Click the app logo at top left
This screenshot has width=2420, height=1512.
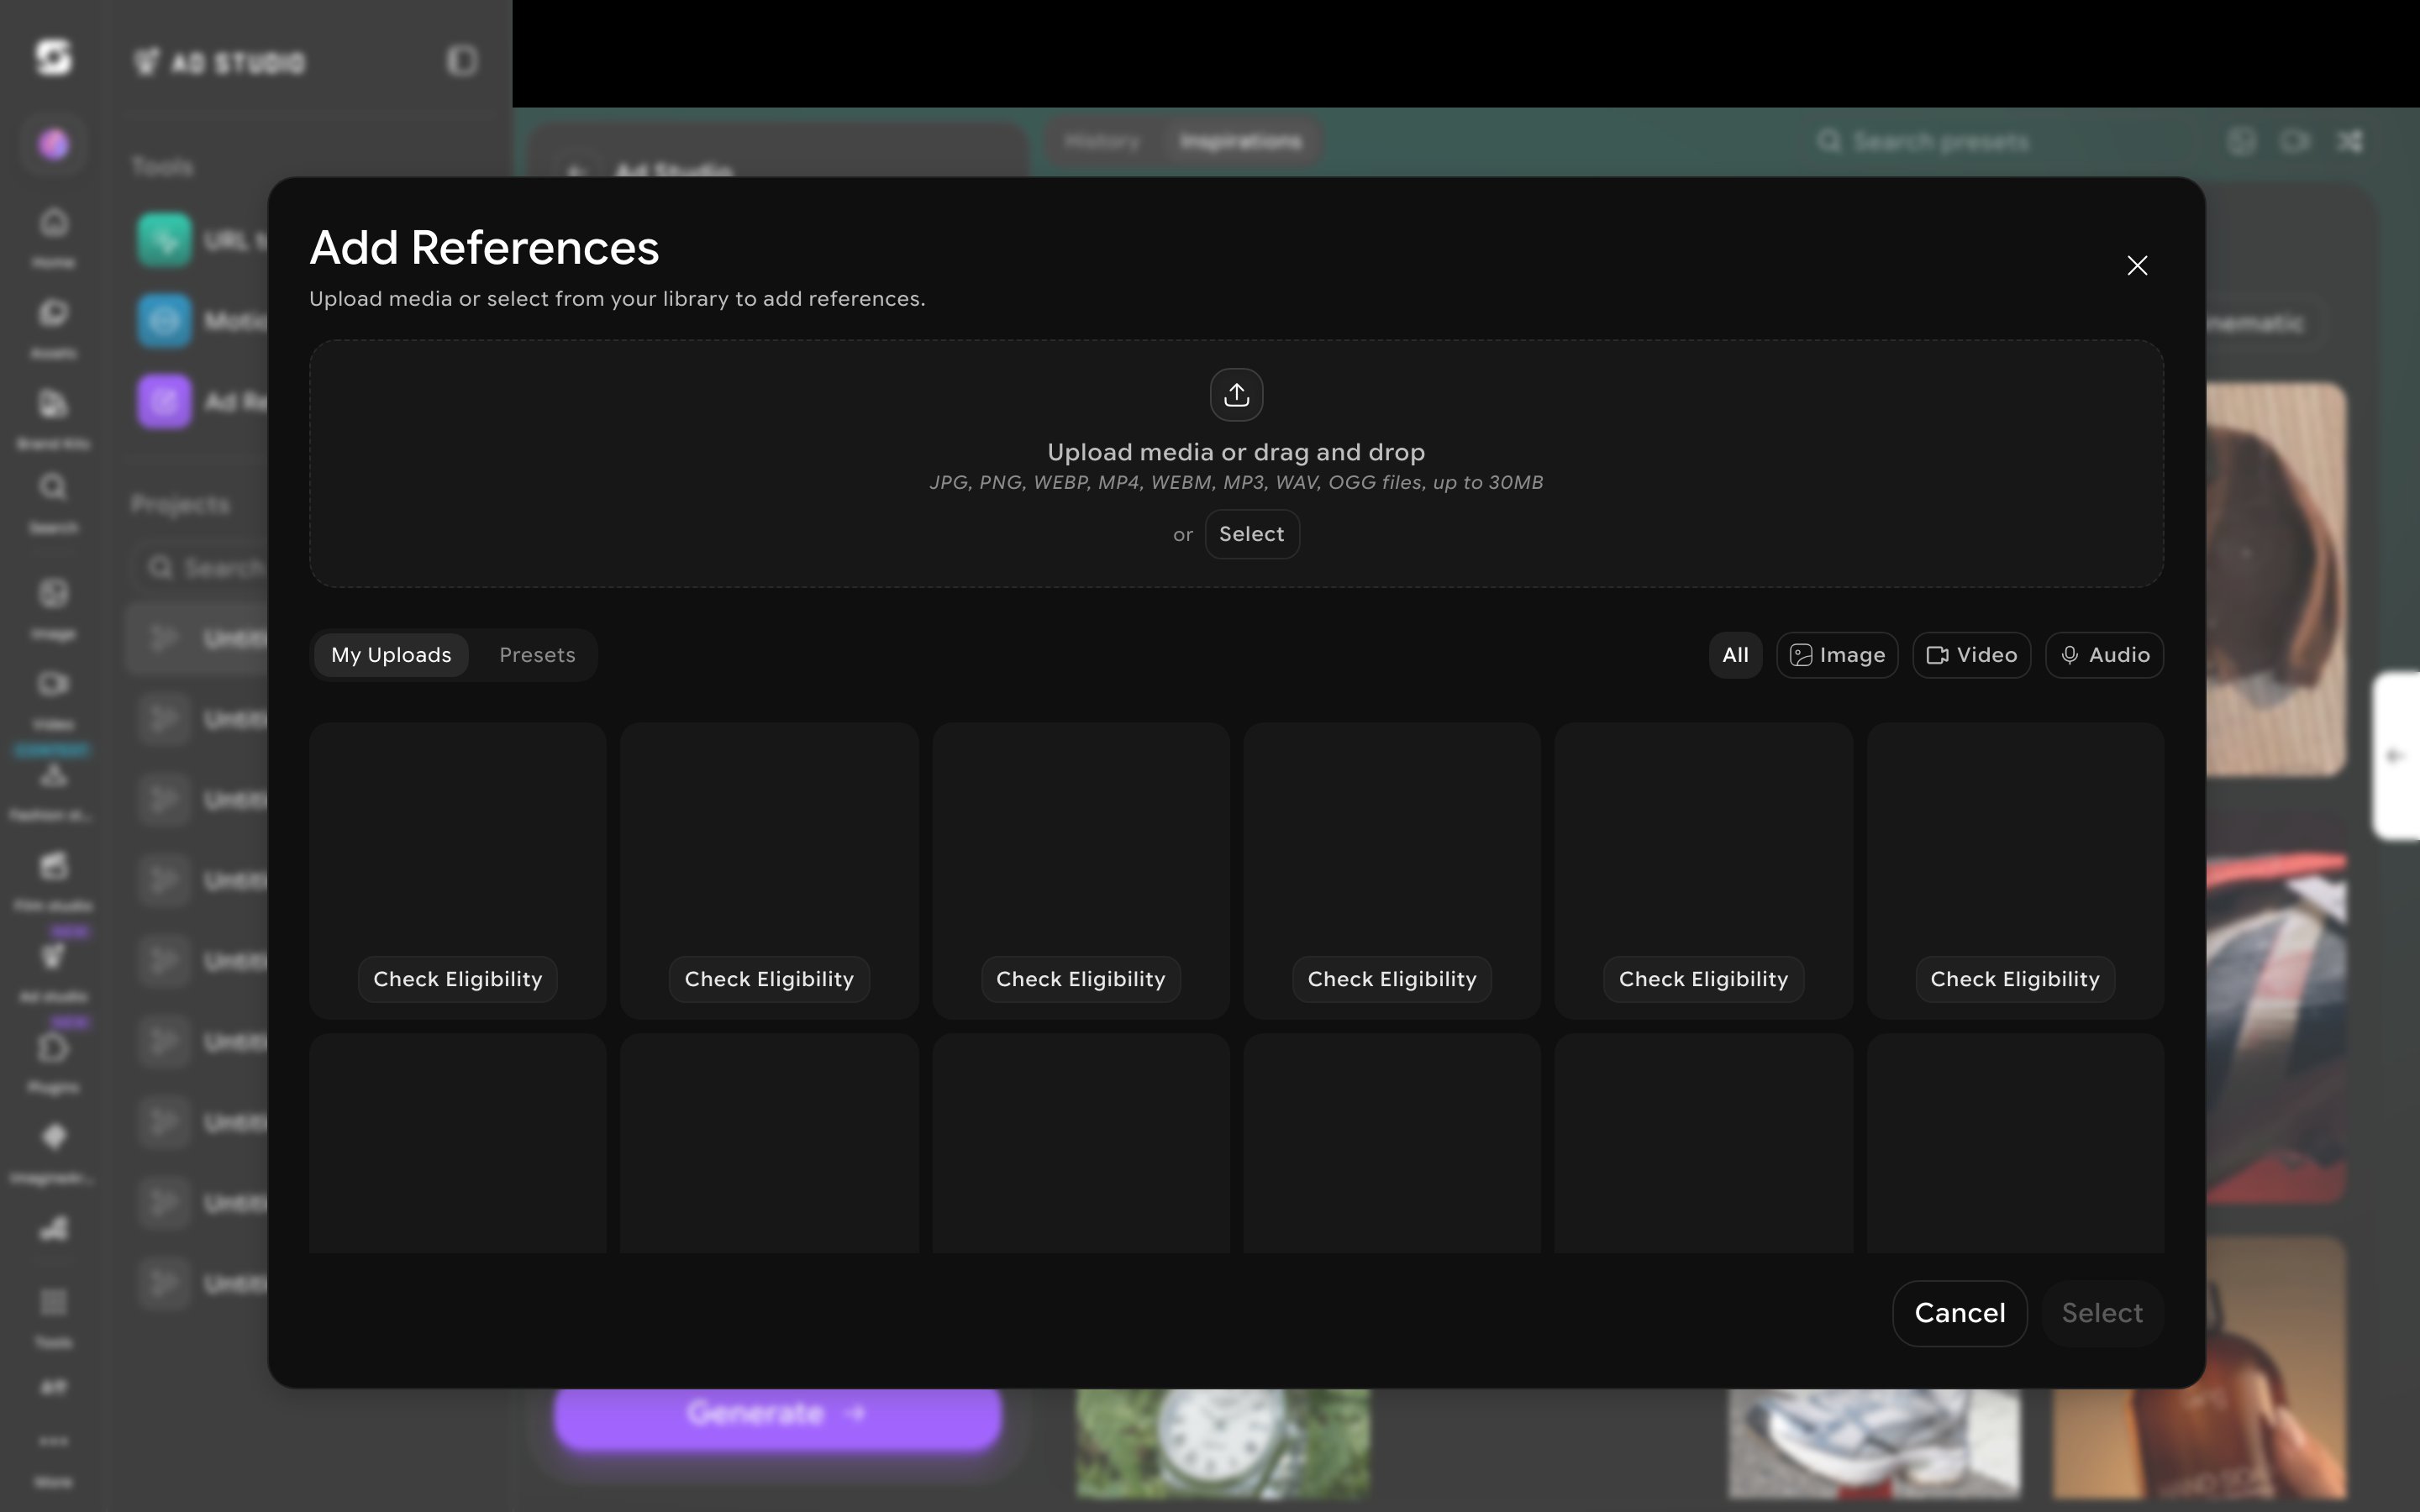(53, 57)
